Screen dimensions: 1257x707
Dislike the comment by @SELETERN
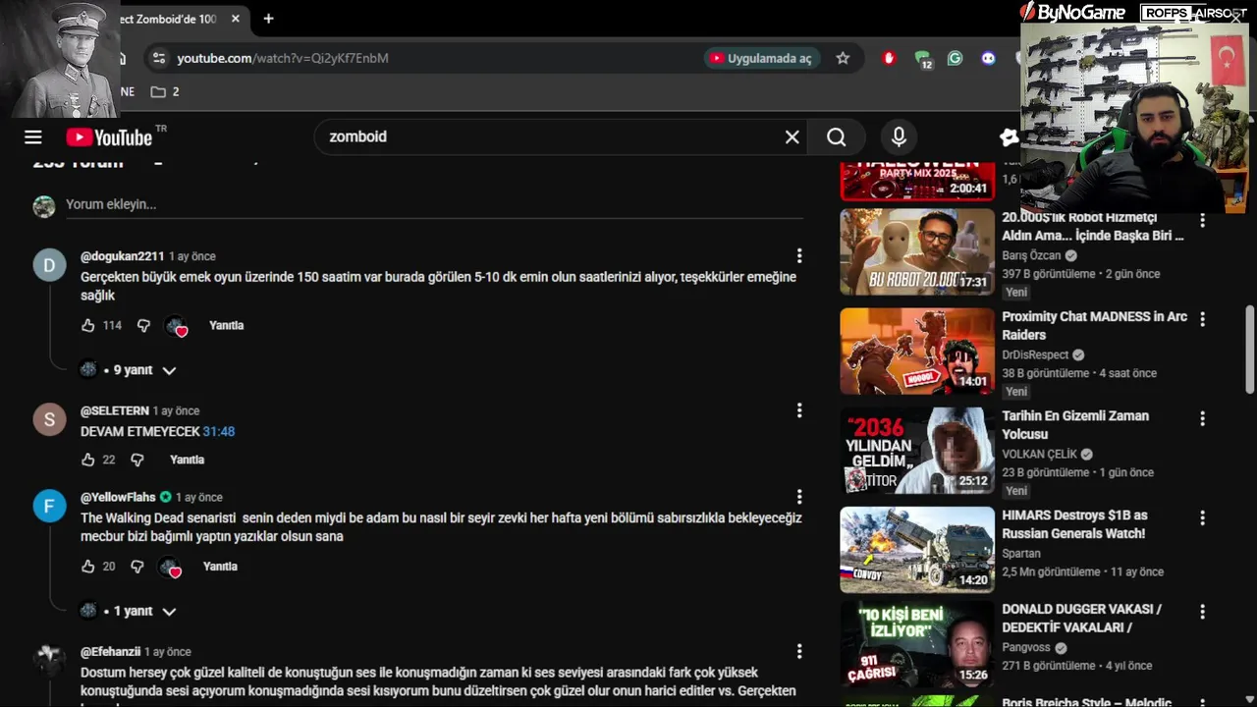(137, 460)
